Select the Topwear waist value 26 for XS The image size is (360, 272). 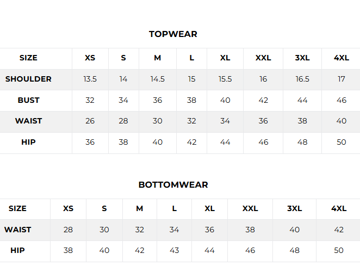click(90, 121)
